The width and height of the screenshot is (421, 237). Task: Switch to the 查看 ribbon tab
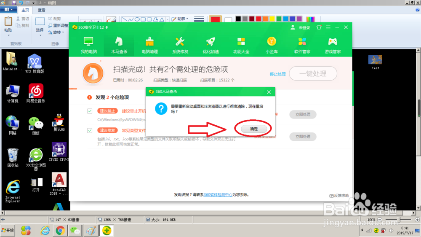(41, 10)
